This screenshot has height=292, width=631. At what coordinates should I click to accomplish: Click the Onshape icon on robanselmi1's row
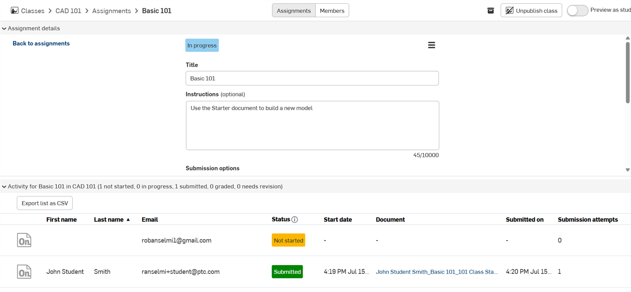pyautogui.click(x=24, y=240)
